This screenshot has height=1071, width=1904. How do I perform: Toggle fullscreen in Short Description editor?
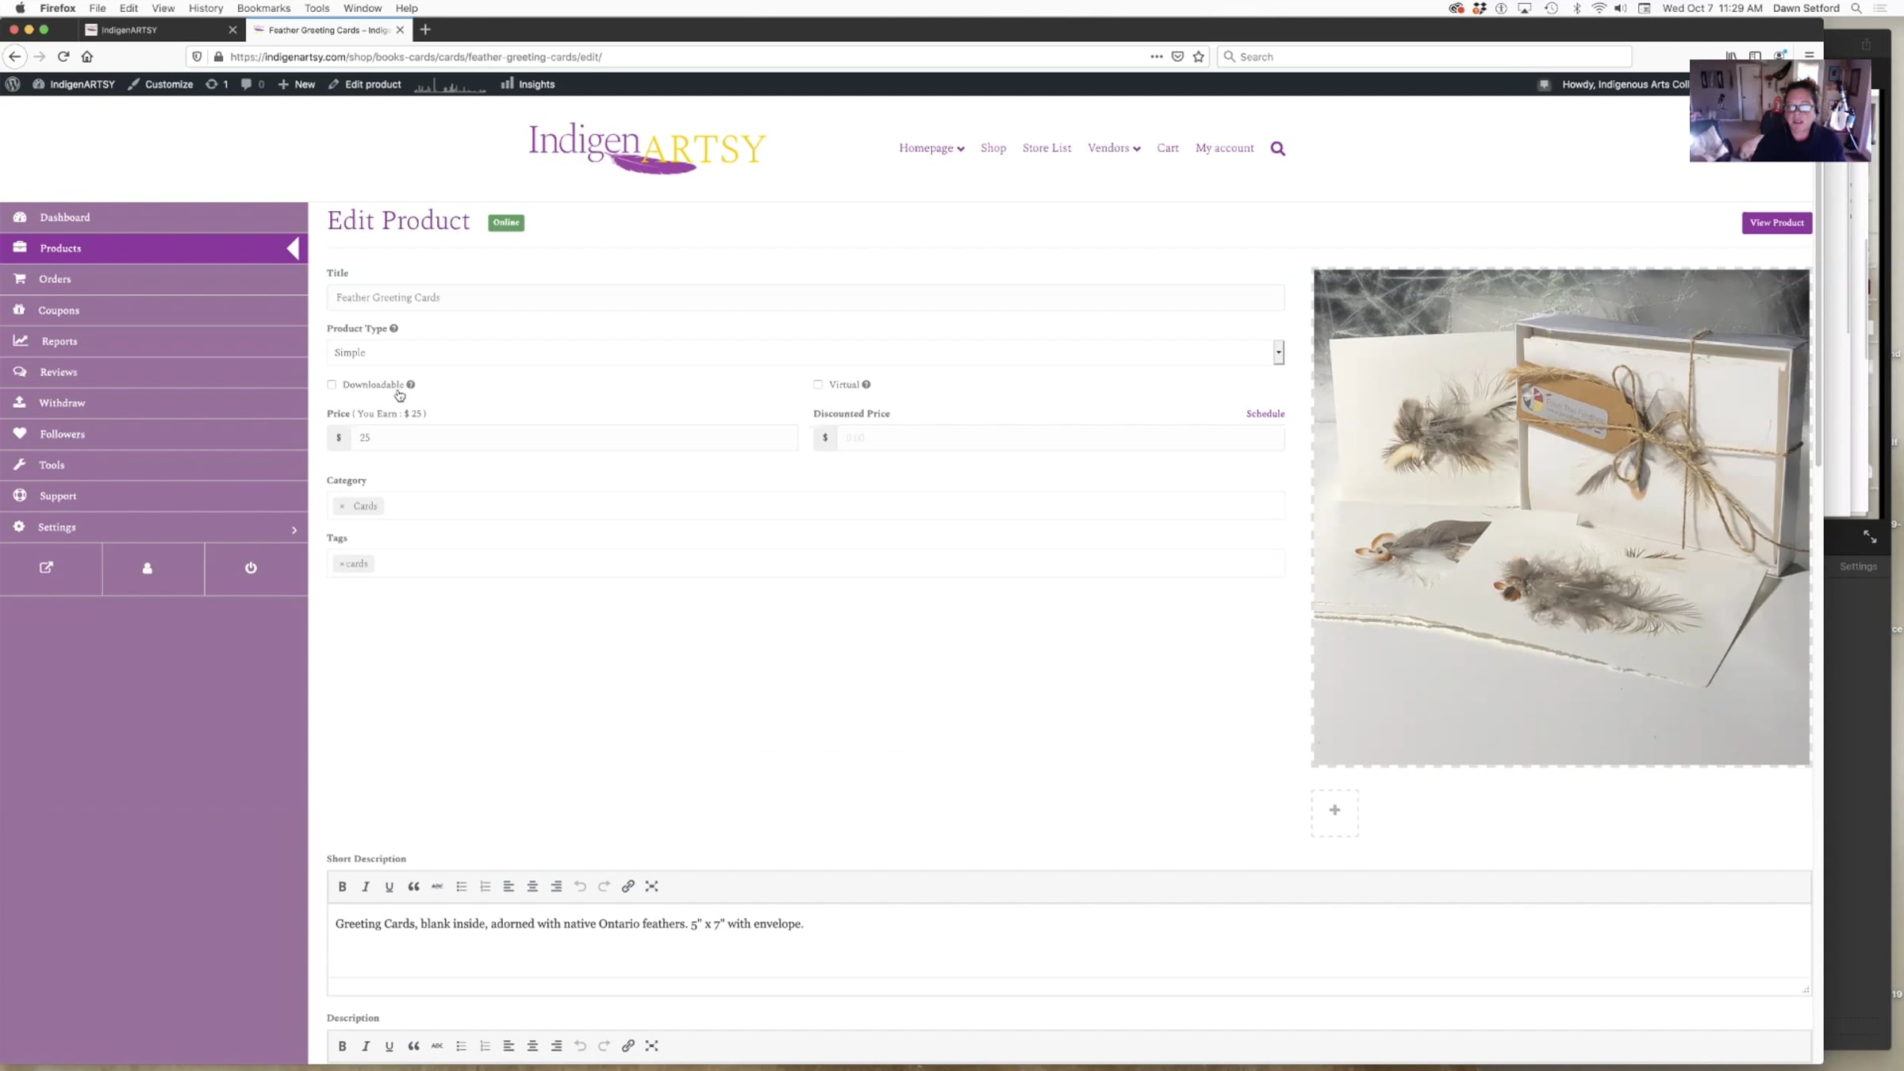click(651, 886)
